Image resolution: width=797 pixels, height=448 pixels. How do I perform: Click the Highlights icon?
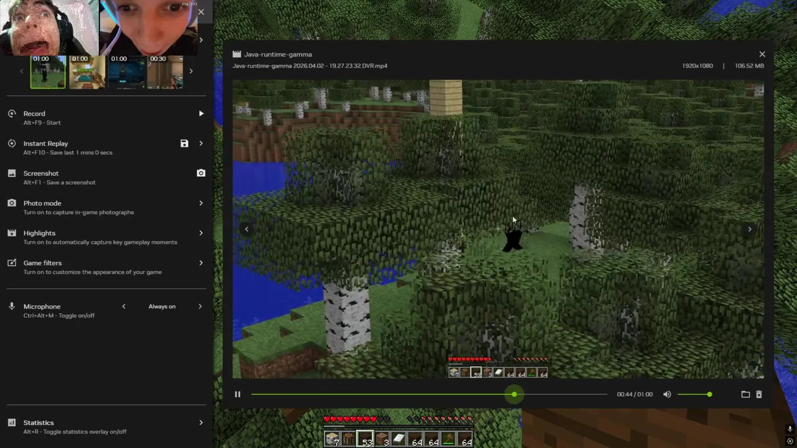[x=12, y=233]
